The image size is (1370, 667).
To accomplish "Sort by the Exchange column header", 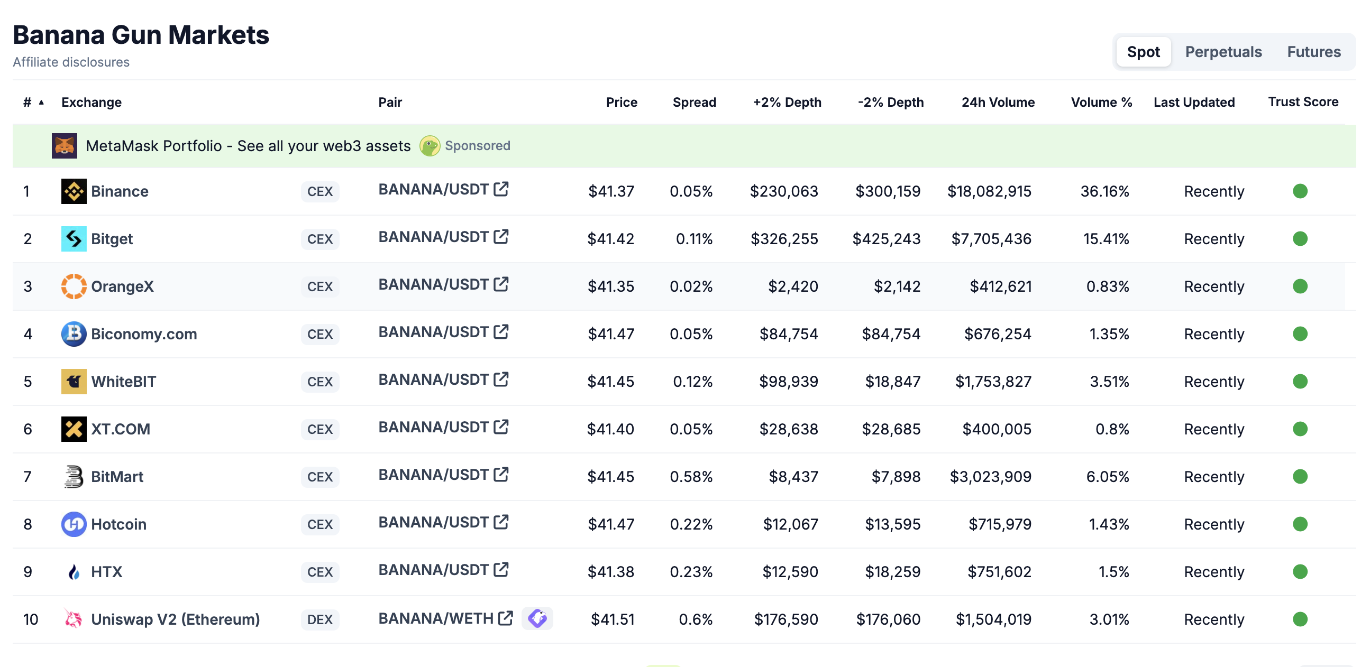I will click(92, 102).
